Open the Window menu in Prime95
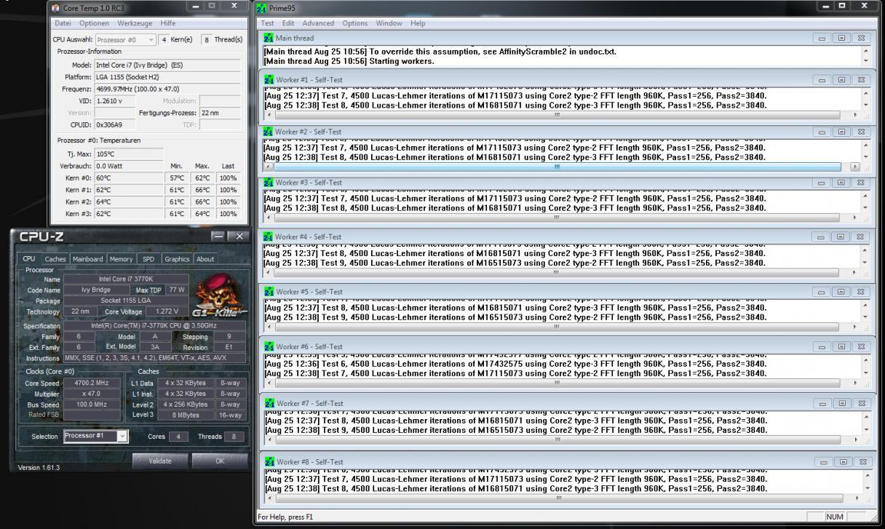This screenshot has width=885, height=529. [x=389, y=23]
